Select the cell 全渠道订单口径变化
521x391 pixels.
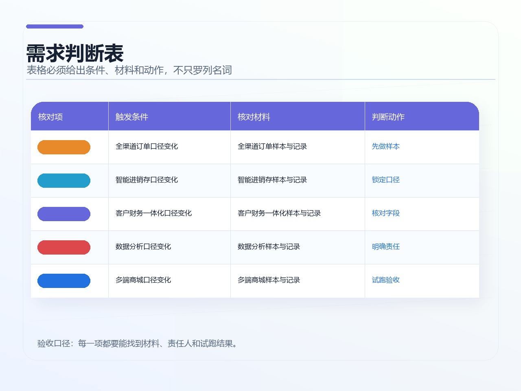(x=169, y=147)
